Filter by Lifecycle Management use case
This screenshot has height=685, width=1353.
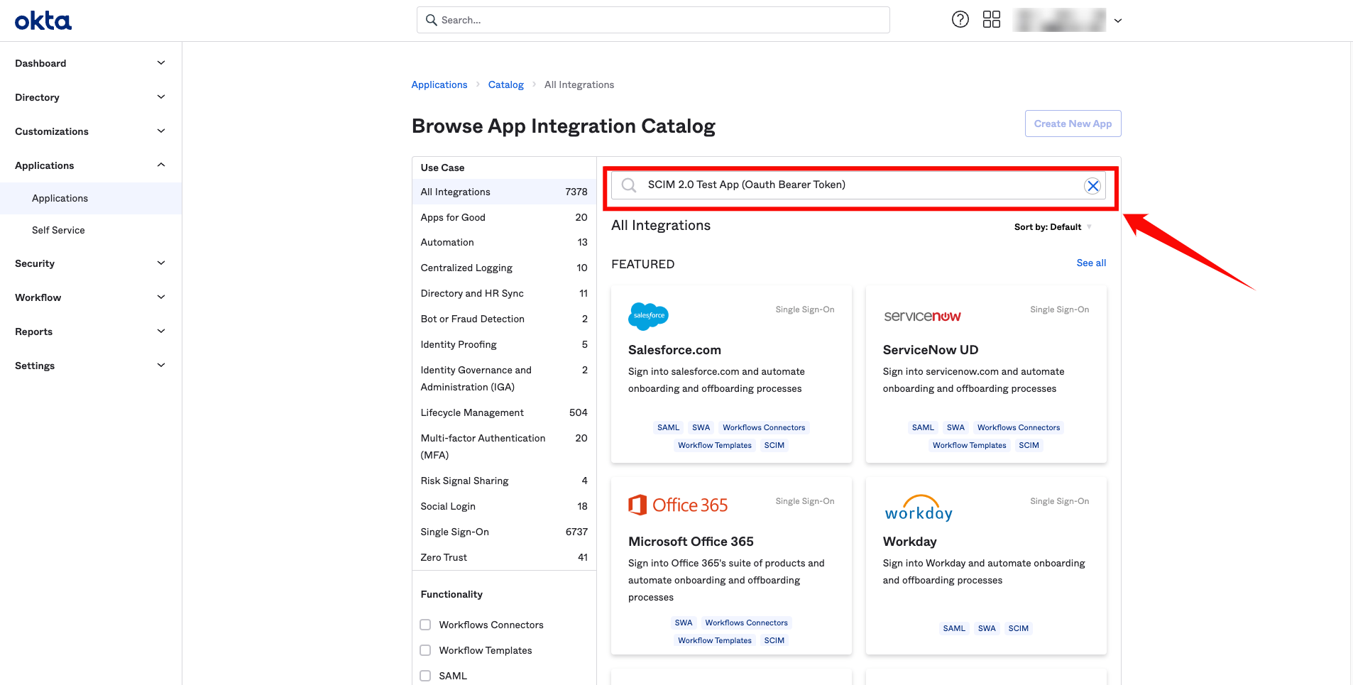504,412
